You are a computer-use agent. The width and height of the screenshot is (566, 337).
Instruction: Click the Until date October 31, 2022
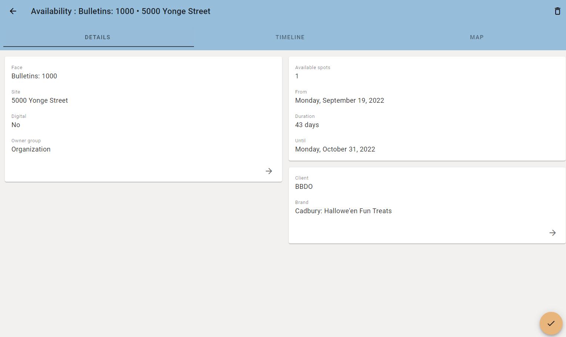pyautogui.click(x=335, y=149)
